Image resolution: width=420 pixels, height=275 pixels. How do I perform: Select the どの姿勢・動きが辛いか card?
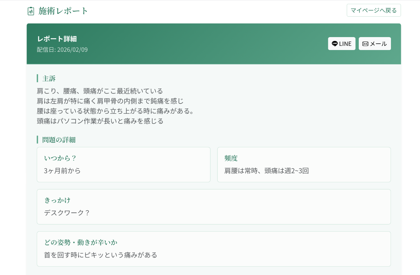pyautogui.click(x=213, y=248)
